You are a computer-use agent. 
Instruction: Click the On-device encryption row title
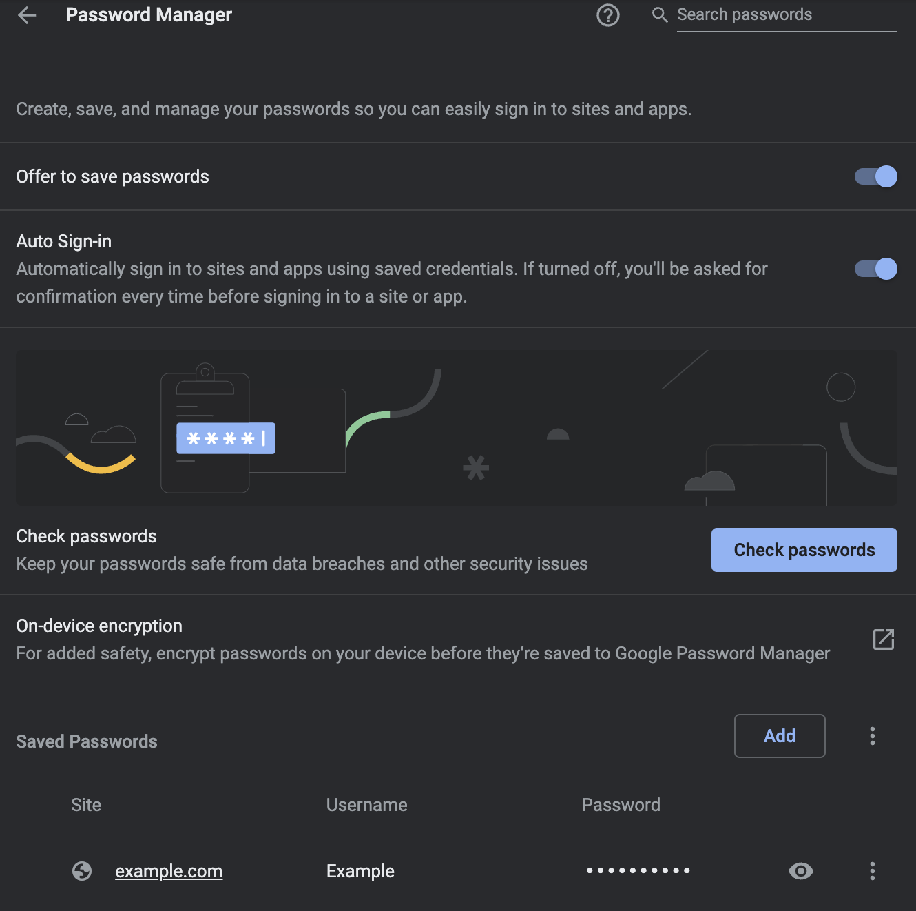(99, 626)
